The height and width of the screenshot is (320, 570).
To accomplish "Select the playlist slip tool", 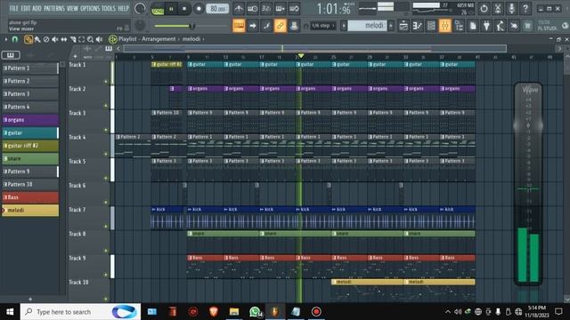I will (63, 39).
